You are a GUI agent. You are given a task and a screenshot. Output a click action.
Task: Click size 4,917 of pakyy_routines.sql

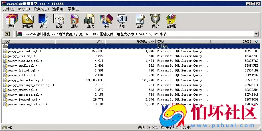click(99, 61)
